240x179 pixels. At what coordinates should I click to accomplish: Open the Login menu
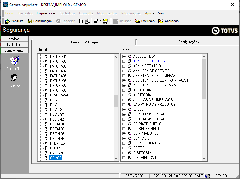pos(10,13)
